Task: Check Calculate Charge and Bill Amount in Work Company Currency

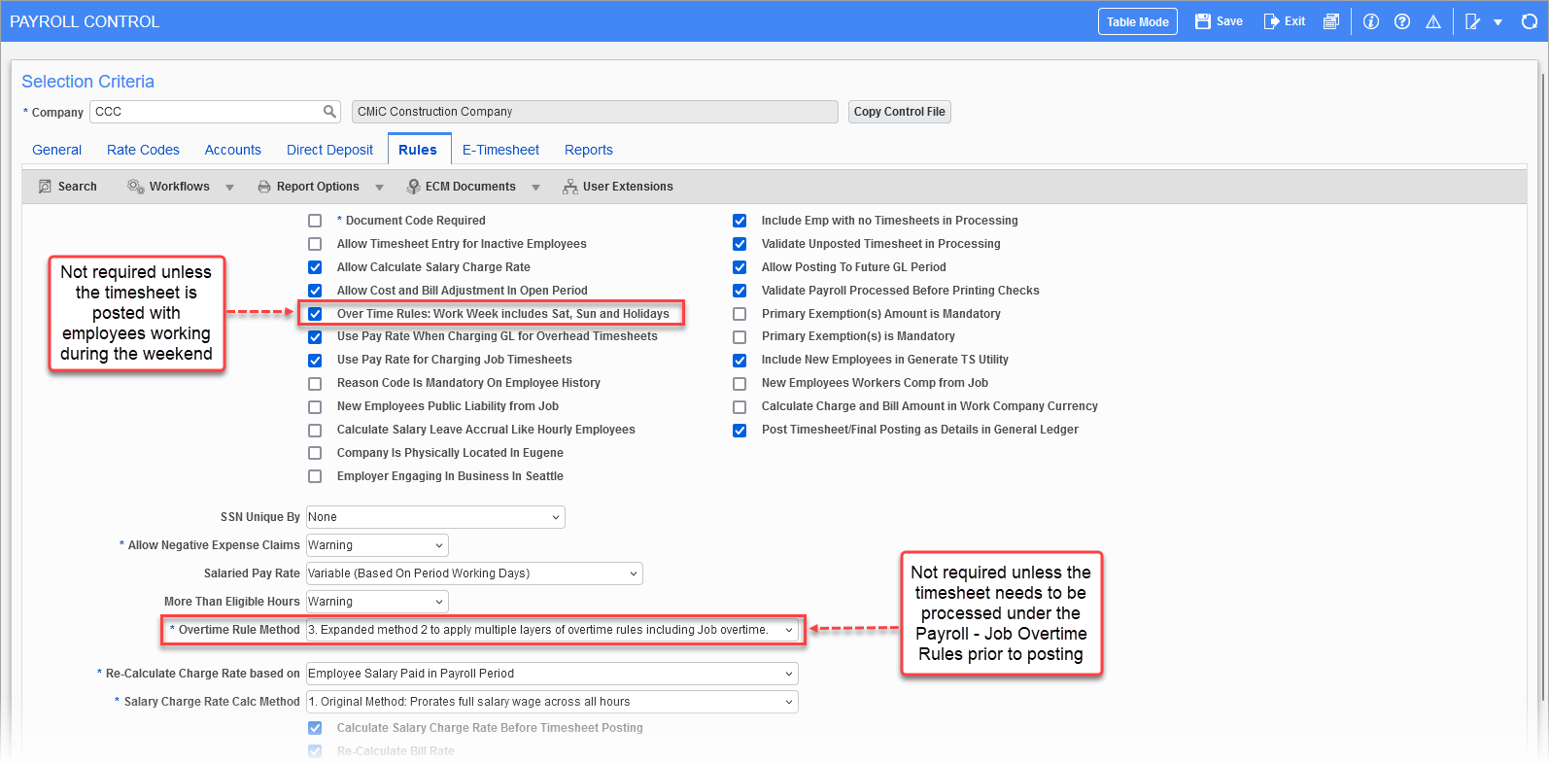Action: [740, 406]
